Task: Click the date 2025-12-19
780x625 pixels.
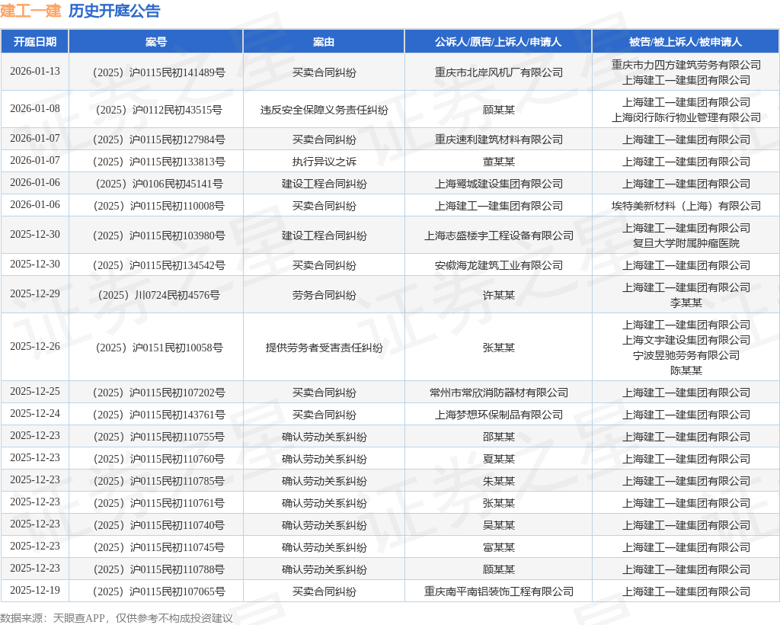Action: pyautogui.click(x=35, y=590)
